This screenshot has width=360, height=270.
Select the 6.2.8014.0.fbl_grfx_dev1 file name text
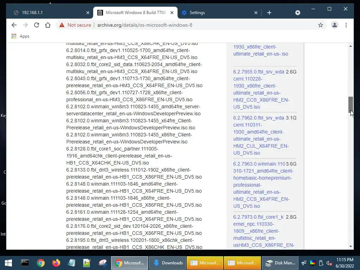[132, 54]
